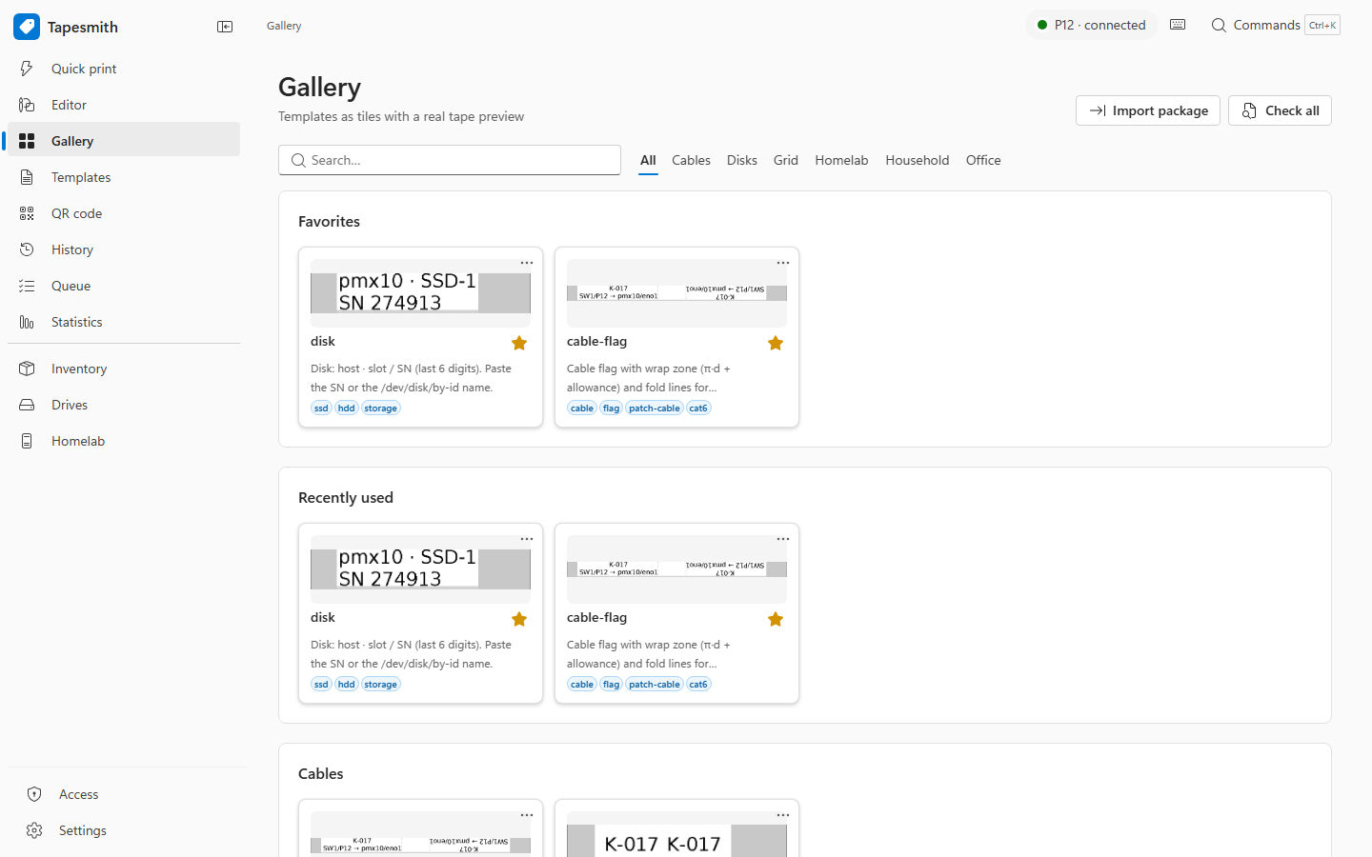
Task: Open the Commands palette
Action: pyautogui.click(x=1275, y=25)
